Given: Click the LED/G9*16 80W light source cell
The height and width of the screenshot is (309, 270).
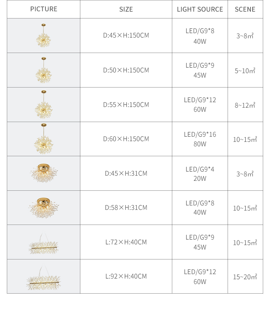Looking at the screenshot, I should pyautogui.click(x=200, y=139).
